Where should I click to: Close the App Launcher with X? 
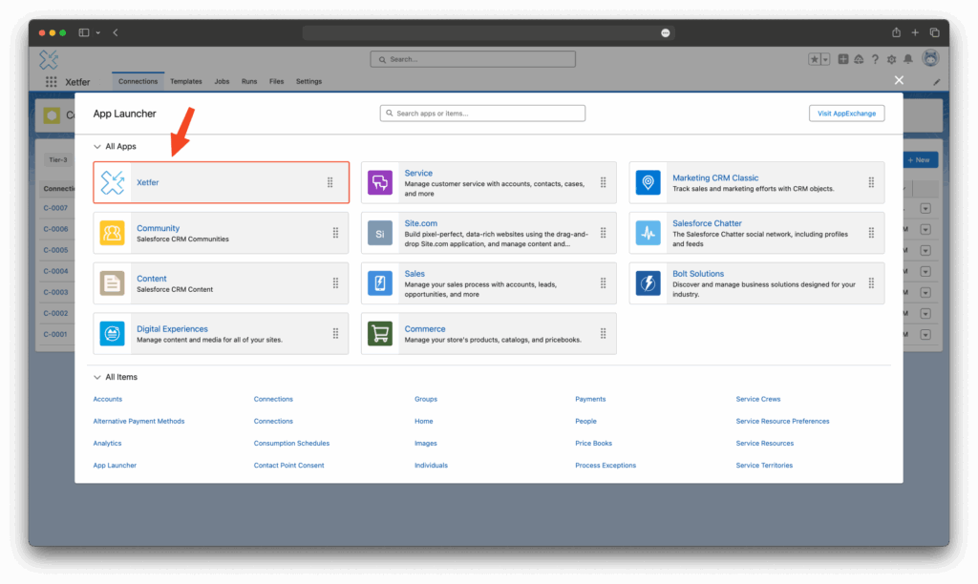pyautogui.click(x=899, y=80)
